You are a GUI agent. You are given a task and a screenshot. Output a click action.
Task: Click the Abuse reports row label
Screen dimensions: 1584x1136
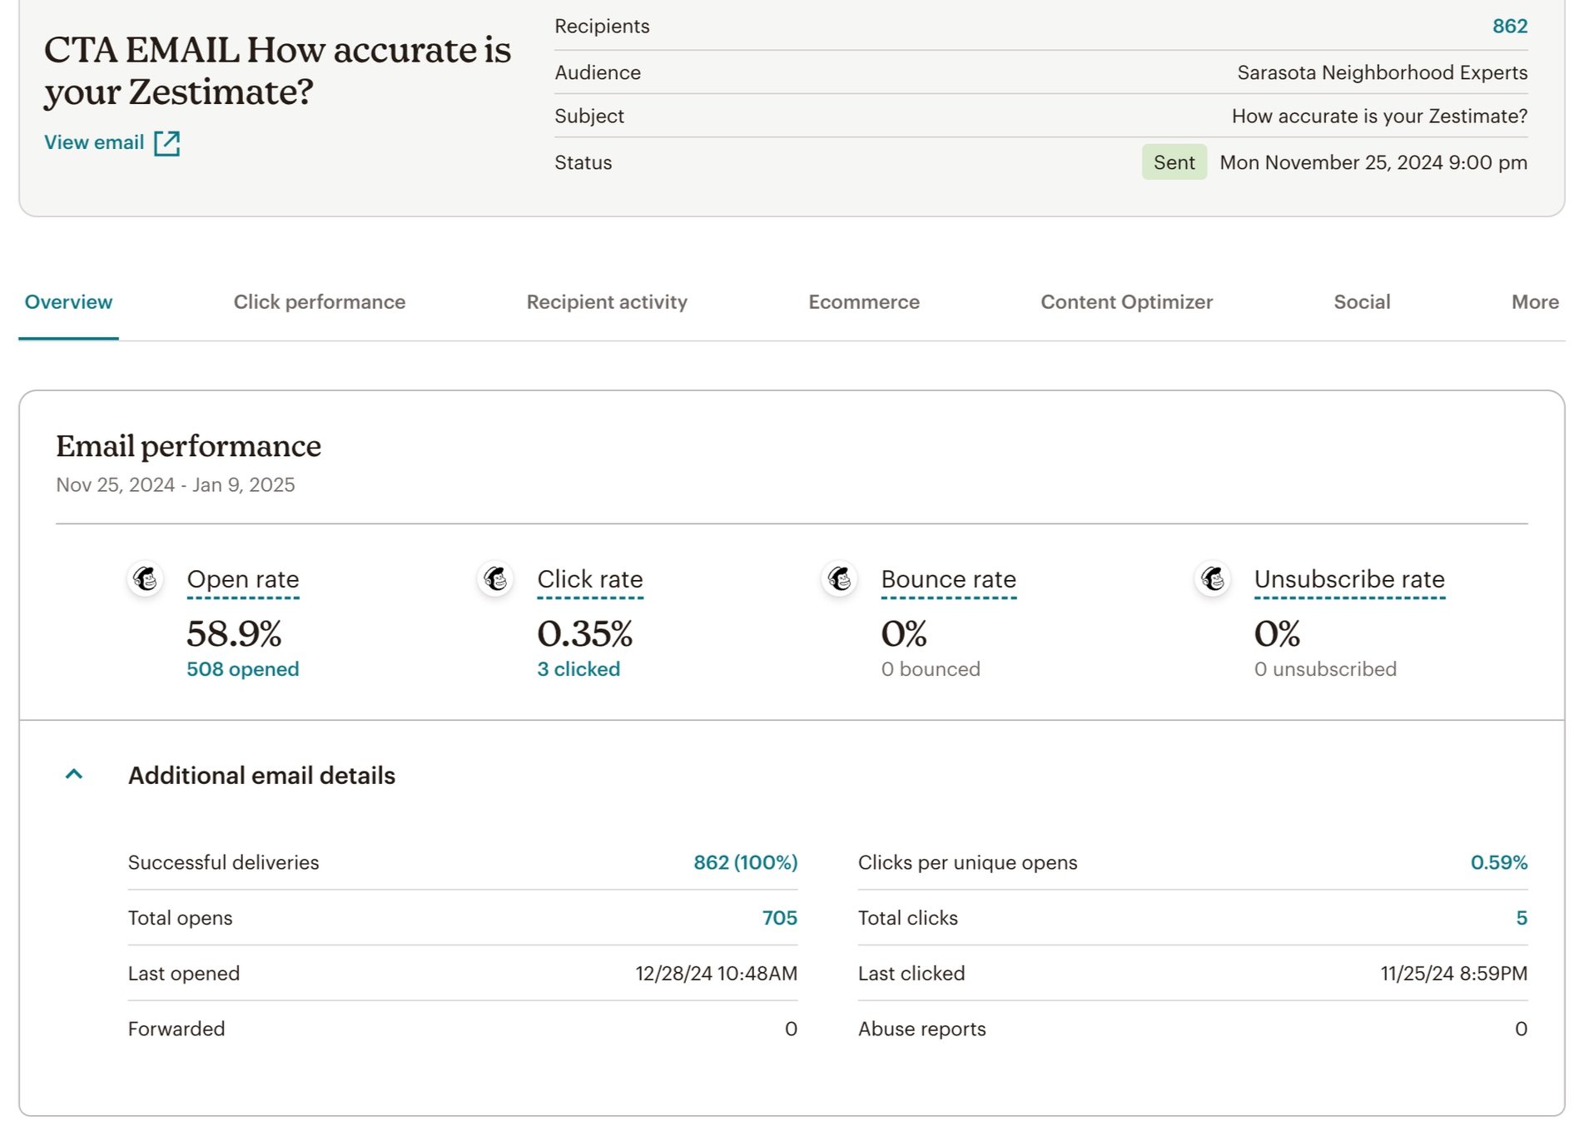[921, 1029]
